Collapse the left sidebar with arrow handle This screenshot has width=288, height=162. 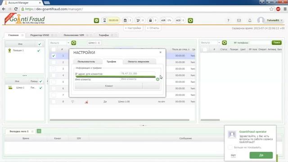[x=47, y=81]
